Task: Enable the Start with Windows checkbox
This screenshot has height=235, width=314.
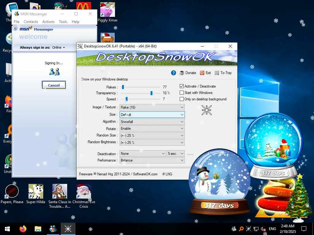Action: [182, 92]
